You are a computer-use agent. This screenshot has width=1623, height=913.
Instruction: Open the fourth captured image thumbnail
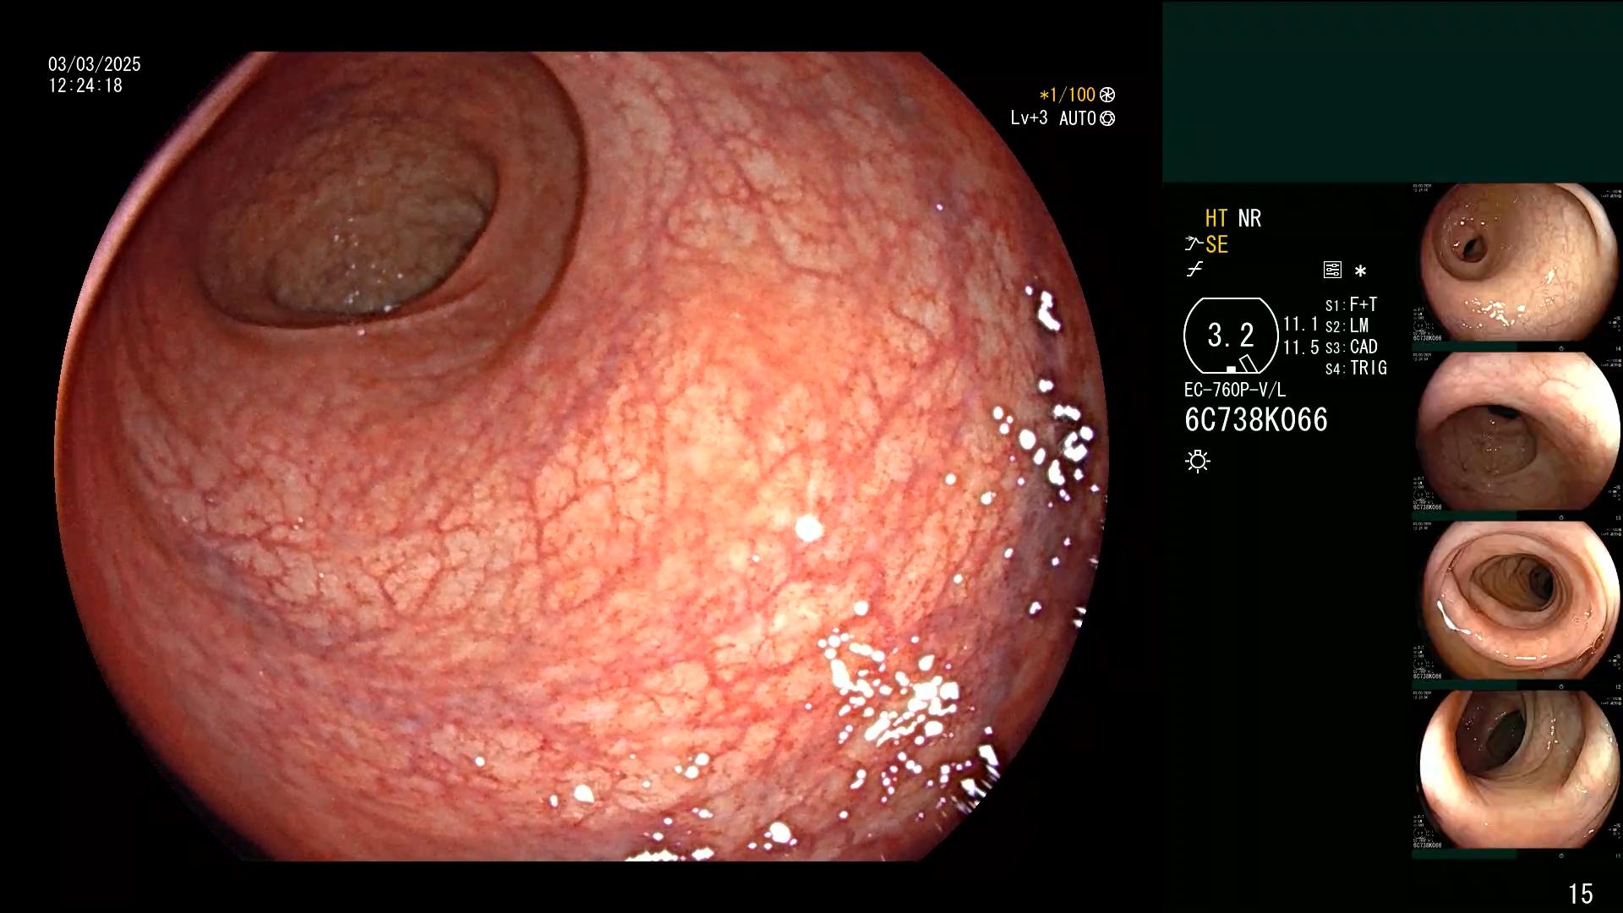(x=1517, y=770)
